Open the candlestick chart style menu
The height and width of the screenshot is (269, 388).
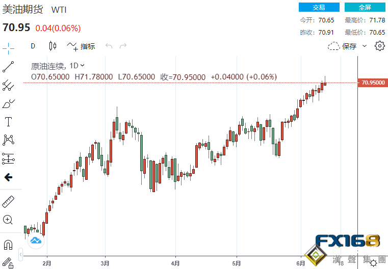[x=53, y=46]
